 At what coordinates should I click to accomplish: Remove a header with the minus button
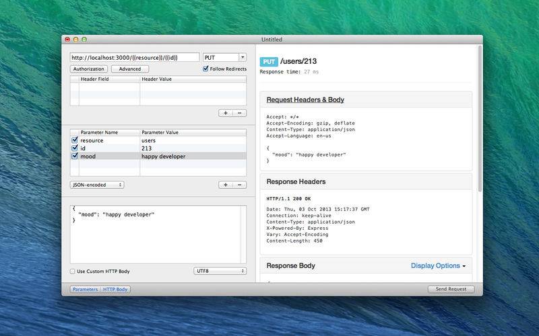point(240,113)
